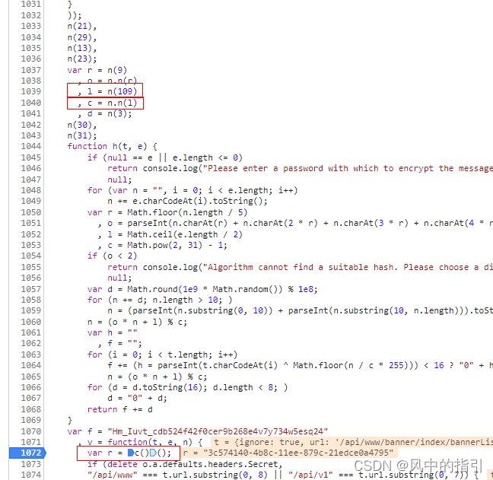This screenshot has height=480, width=493.
Task: Click line number 1070 in the gutter
Action: click(x=30, y=431)
